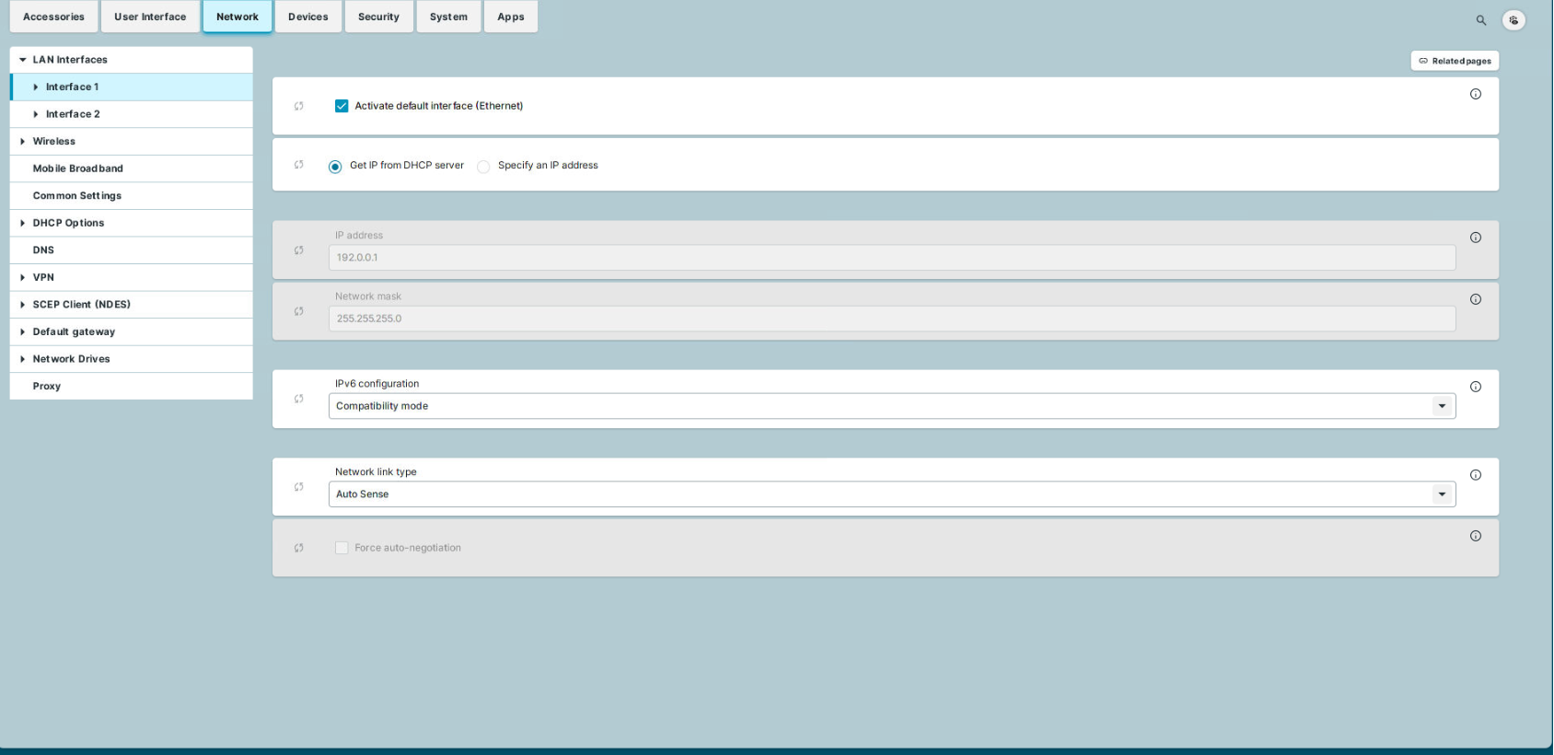1554x755 pixels.
Task: Click the round icon beside the search magnifier
Action: click(1513, 20)
